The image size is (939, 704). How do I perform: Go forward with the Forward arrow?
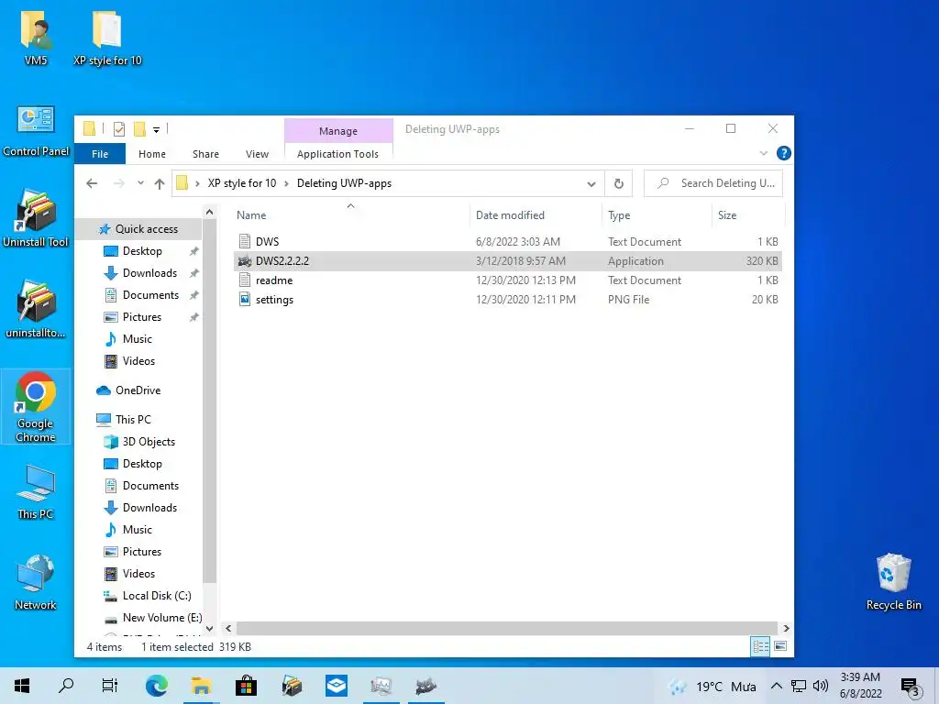[119, 183]
